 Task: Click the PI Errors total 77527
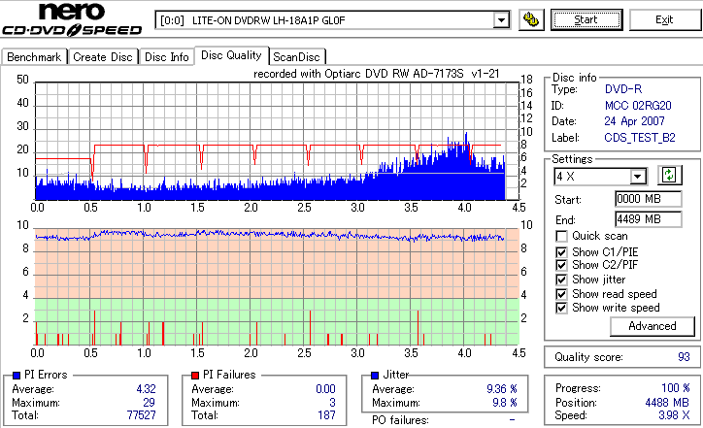point(141,415)
